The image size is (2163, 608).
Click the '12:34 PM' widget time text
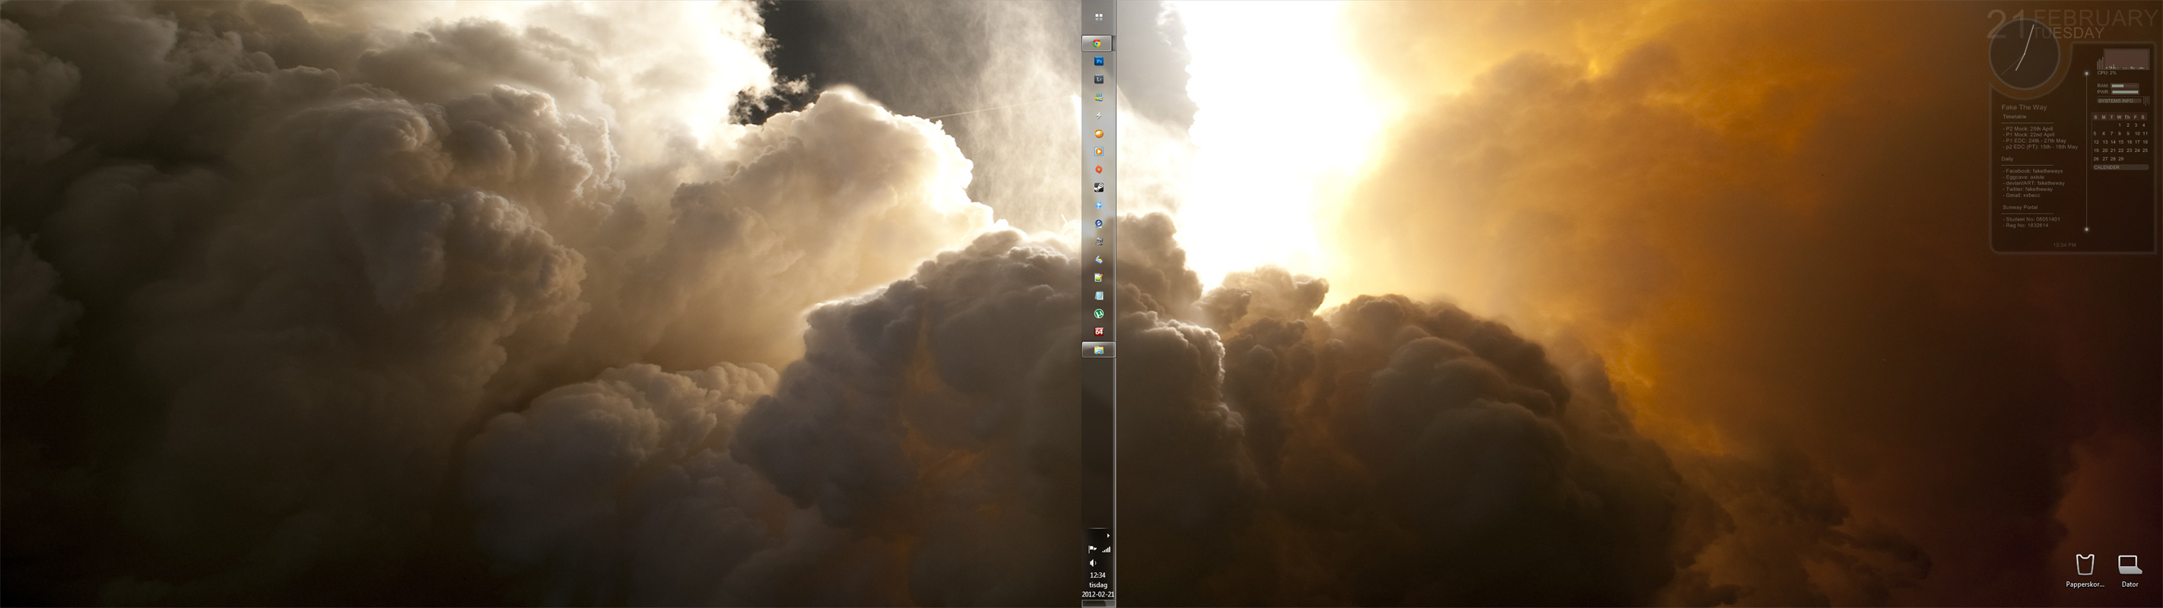2065,245
